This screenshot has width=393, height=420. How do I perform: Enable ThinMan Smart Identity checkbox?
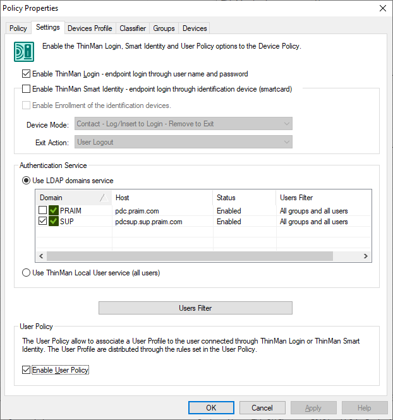click(26, 88)
